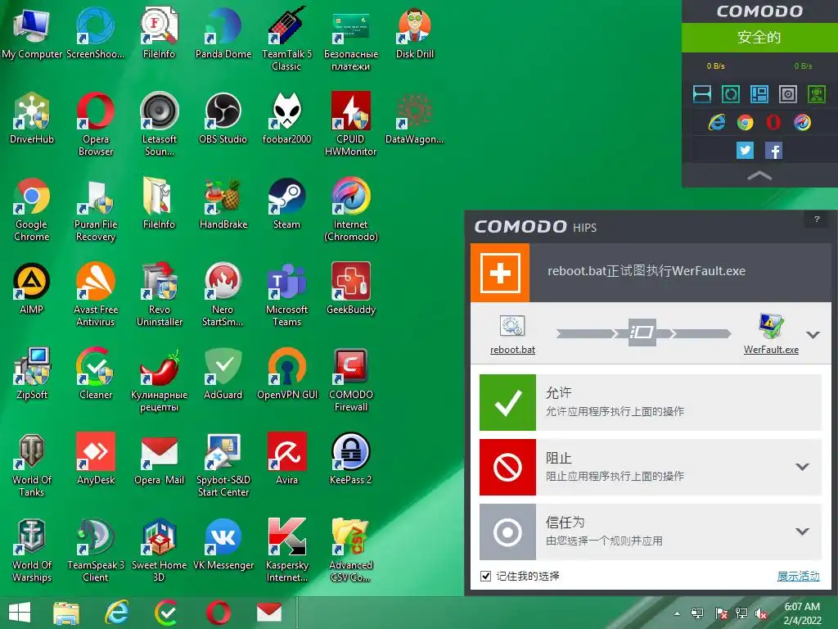Open help in the COMODO HIPS alert
Image resolution: width=838 pixels, height=629 pixels.
[x=817, y=219]
